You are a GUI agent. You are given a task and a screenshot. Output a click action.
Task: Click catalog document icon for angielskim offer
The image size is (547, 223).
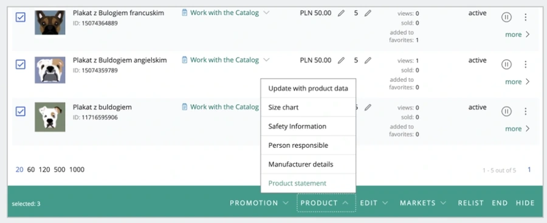pos(185,60)
